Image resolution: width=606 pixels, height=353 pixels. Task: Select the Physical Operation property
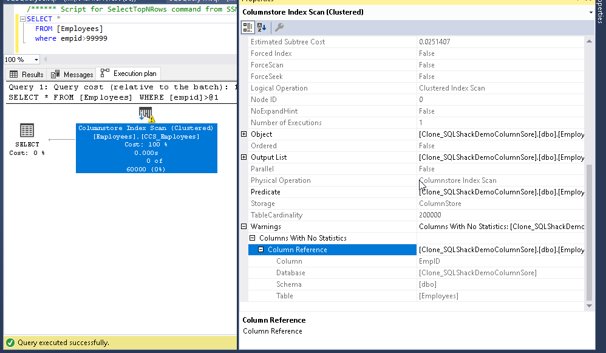pos(416,180)
